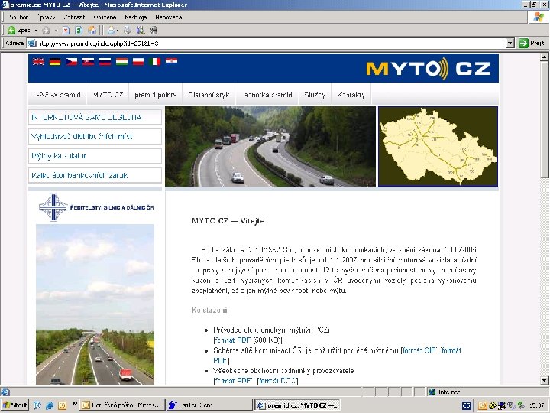This screenshot has height=413, width=550.
Task: Click Vyhledávač distribučních míst sidebar link
Action: point(95,137)
